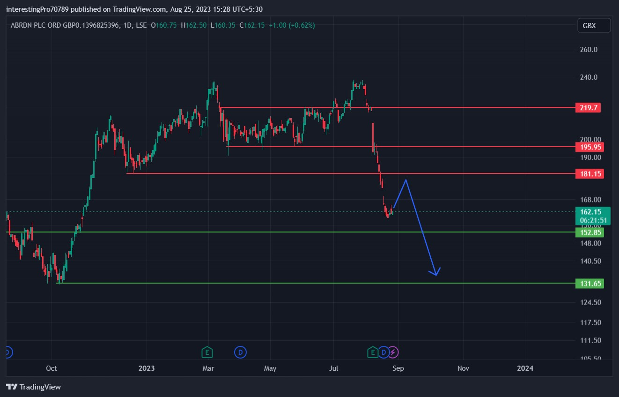Image resolution: width=619 pixels, height=397 pixels.
Task: Click the 240.0 price axis label
Action: point(589,77)
